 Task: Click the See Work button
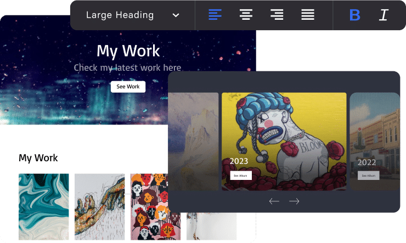(x=128, y=87)
